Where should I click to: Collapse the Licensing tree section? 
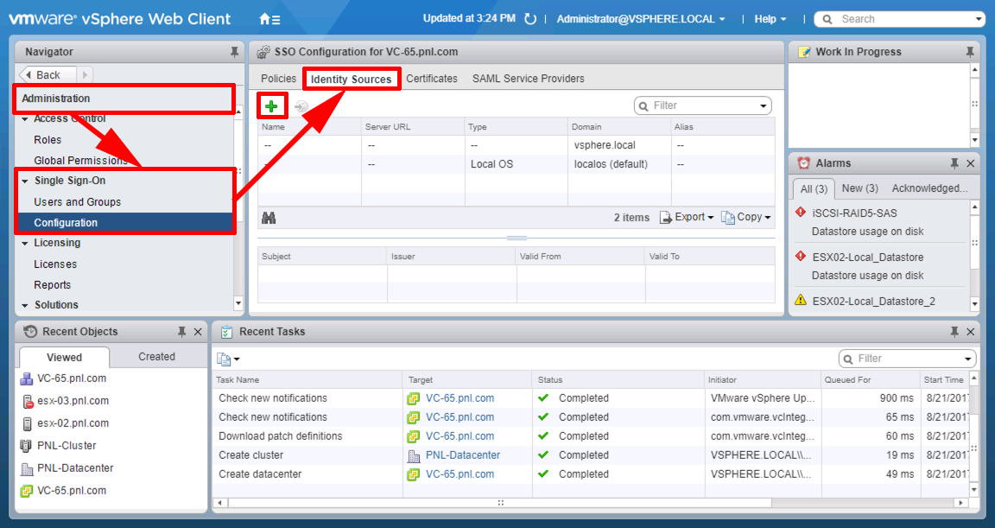coord(25,243)
